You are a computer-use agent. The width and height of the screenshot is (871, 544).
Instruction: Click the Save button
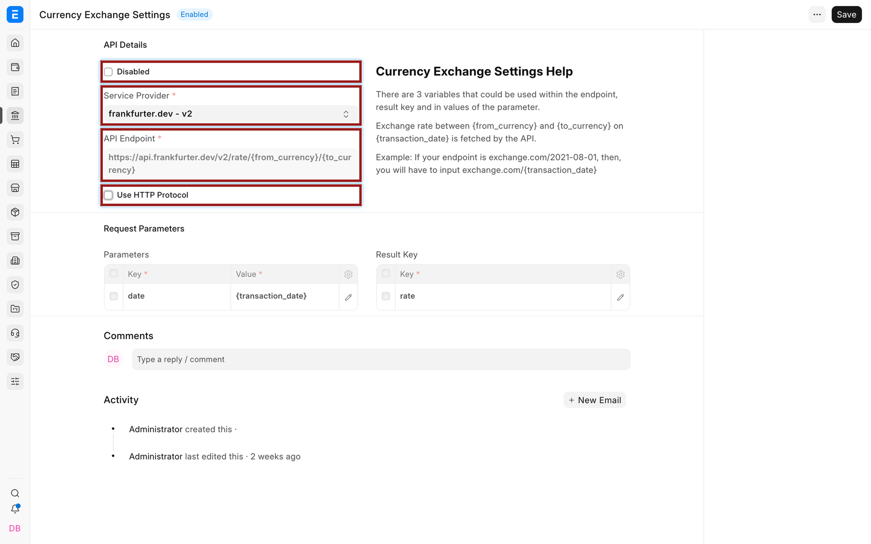click(847, 15)
